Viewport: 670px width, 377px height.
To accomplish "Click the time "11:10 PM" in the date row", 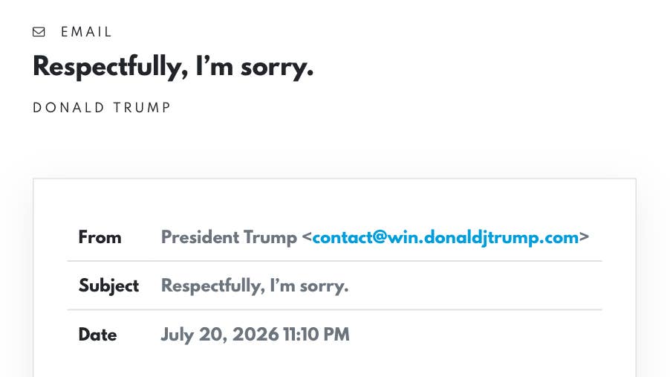I will 316,334.
